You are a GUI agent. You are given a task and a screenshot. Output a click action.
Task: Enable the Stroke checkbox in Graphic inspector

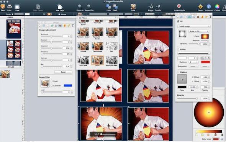178,49
